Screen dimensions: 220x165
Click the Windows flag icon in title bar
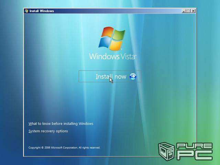click(x=26, y=11)
